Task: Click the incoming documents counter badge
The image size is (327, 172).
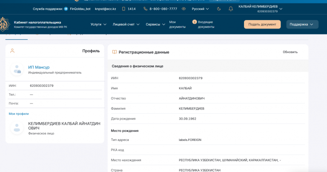Action: point(194,22)
